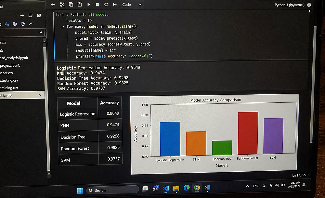
Task: Open Microsoft Teams from taskbar
Action: pyautogui.click(x=156, y=188)
